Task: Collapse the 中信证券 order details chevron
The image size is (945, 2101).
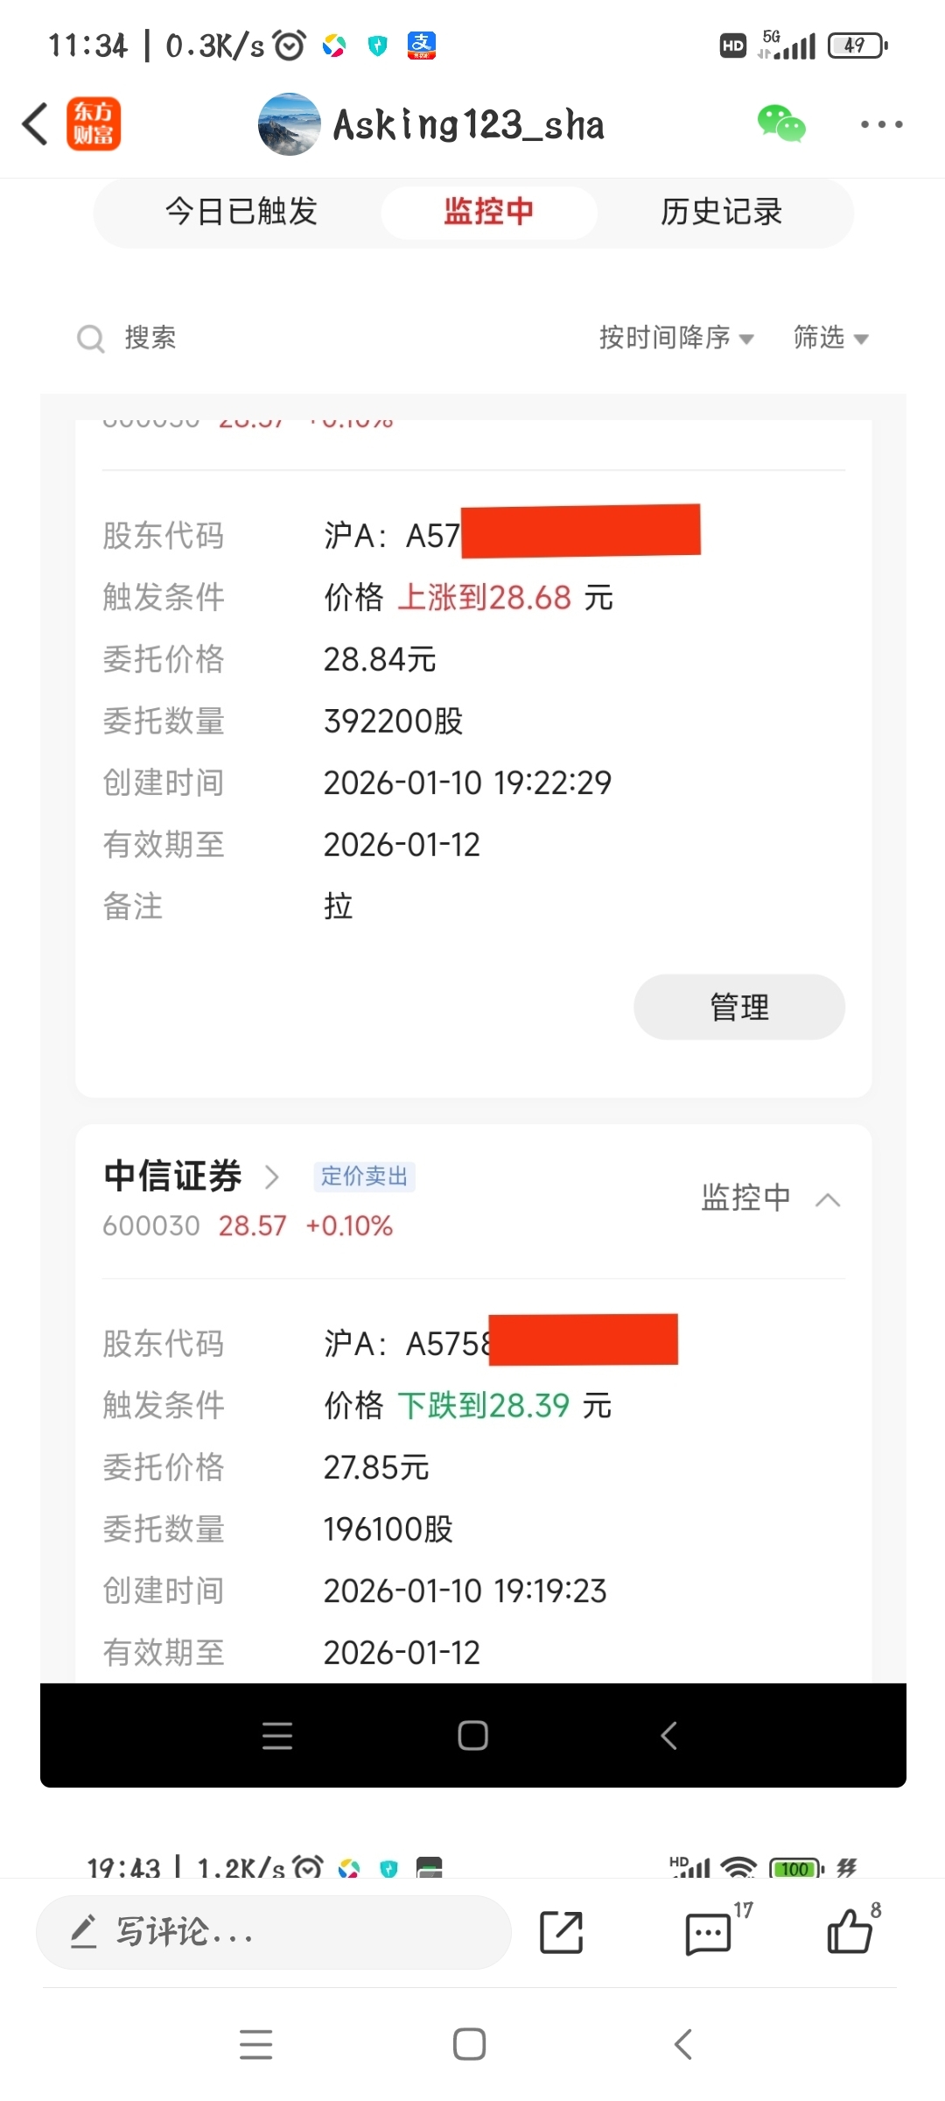Action: pyautogui.click(x=828, y=1199)
